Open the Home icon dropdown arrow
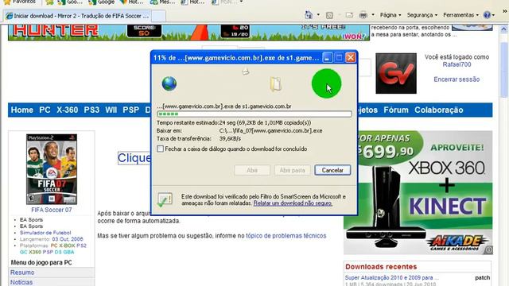Image resolution: width=509 pixels, height=286 pixels. pos(318,15)
